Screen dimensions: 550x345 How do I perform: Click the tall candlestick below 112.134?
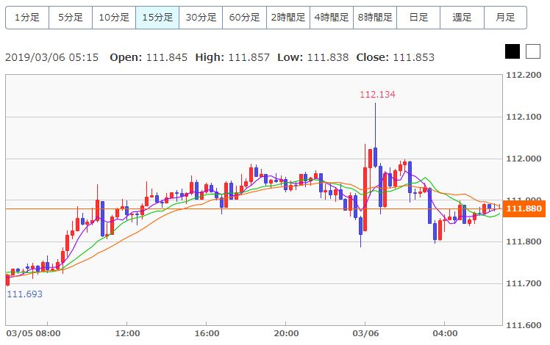click(375, 156)
